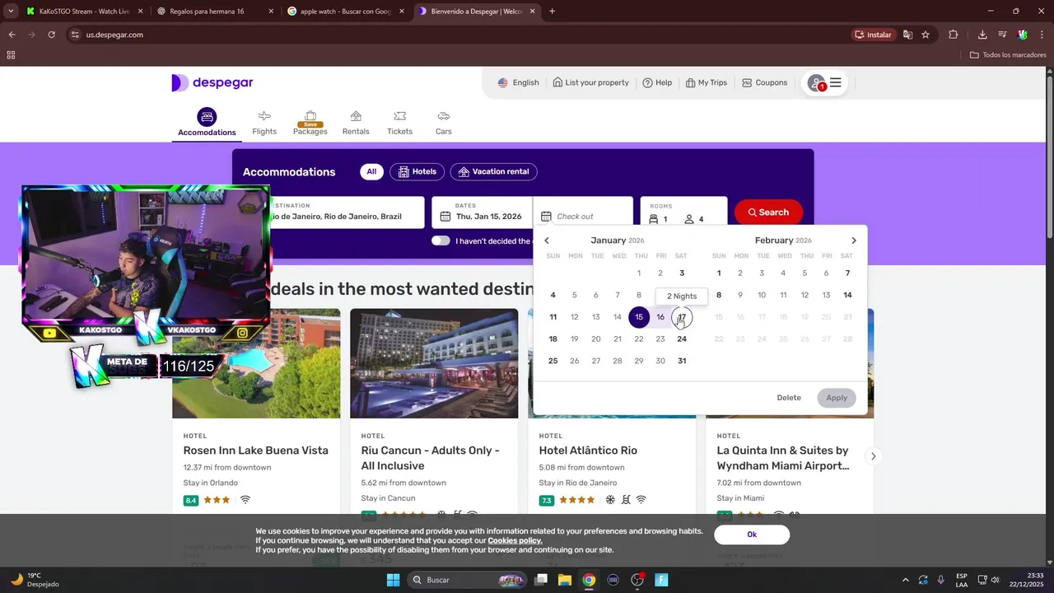
Task: Open Riu Cancun hotel photo
Action: 434,363
